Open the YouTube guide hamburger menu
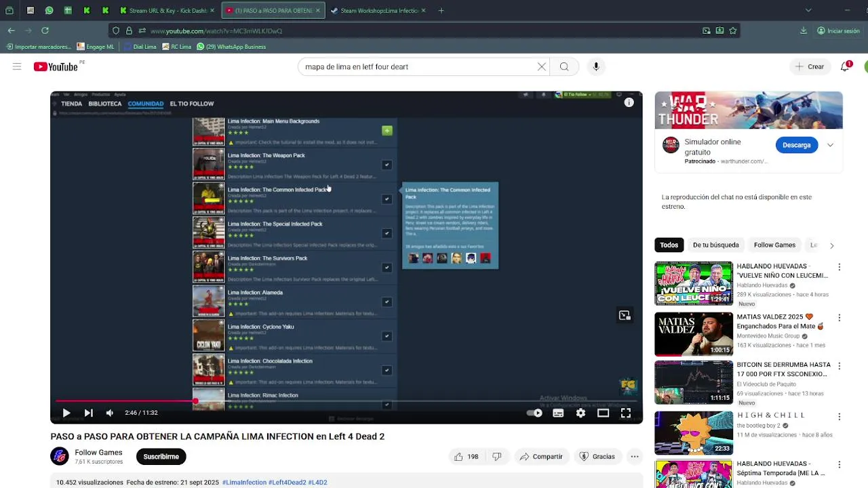Image resolution: width=868 pixels, height=488 pixels. click(17, 66)
